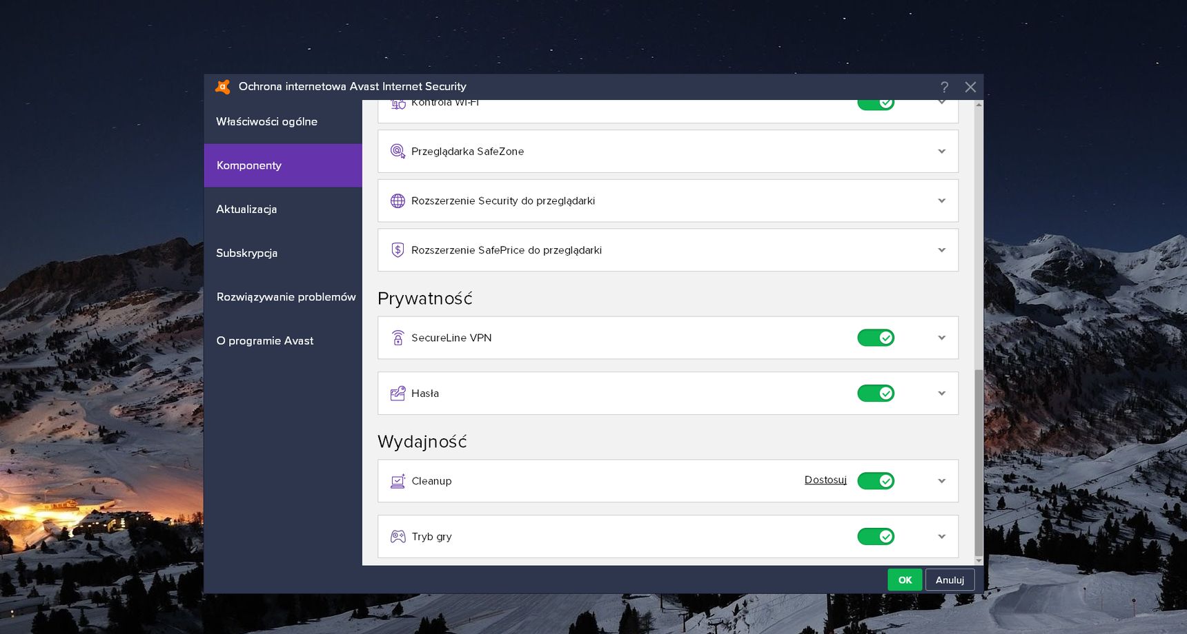The height and width of the screenshot is (634, 1187).
Task: Select the Komponenty section
Action: click(283, 165)
